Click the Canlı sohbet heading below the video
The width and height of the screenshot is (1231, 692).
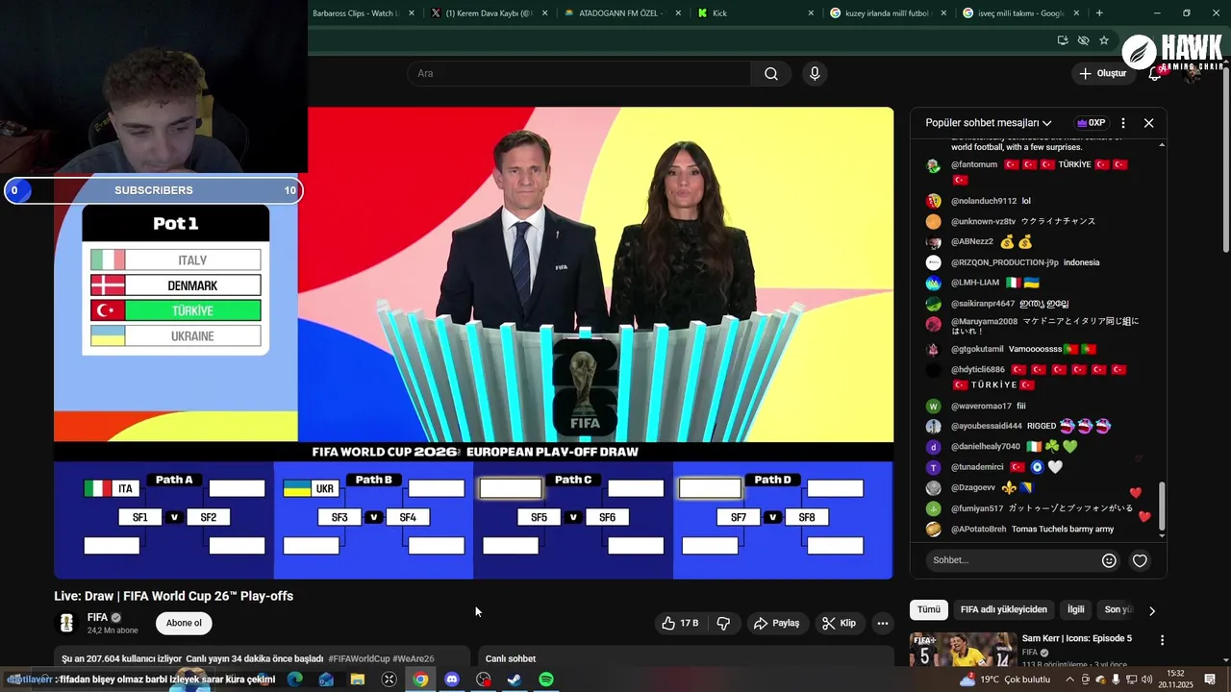pyautogui.click(x=511, y=659)
